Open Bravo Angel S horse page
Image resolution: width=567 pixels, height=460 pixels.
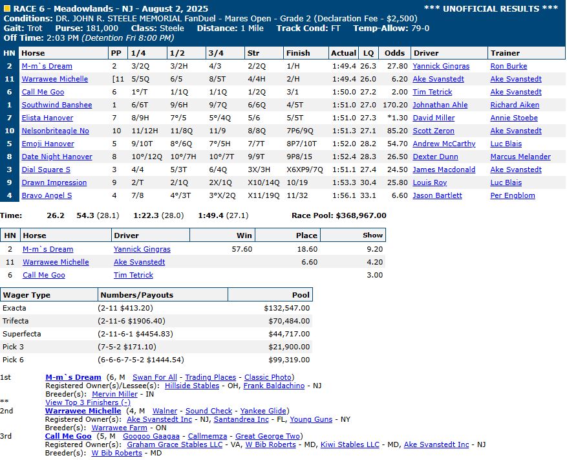point(47,195)
